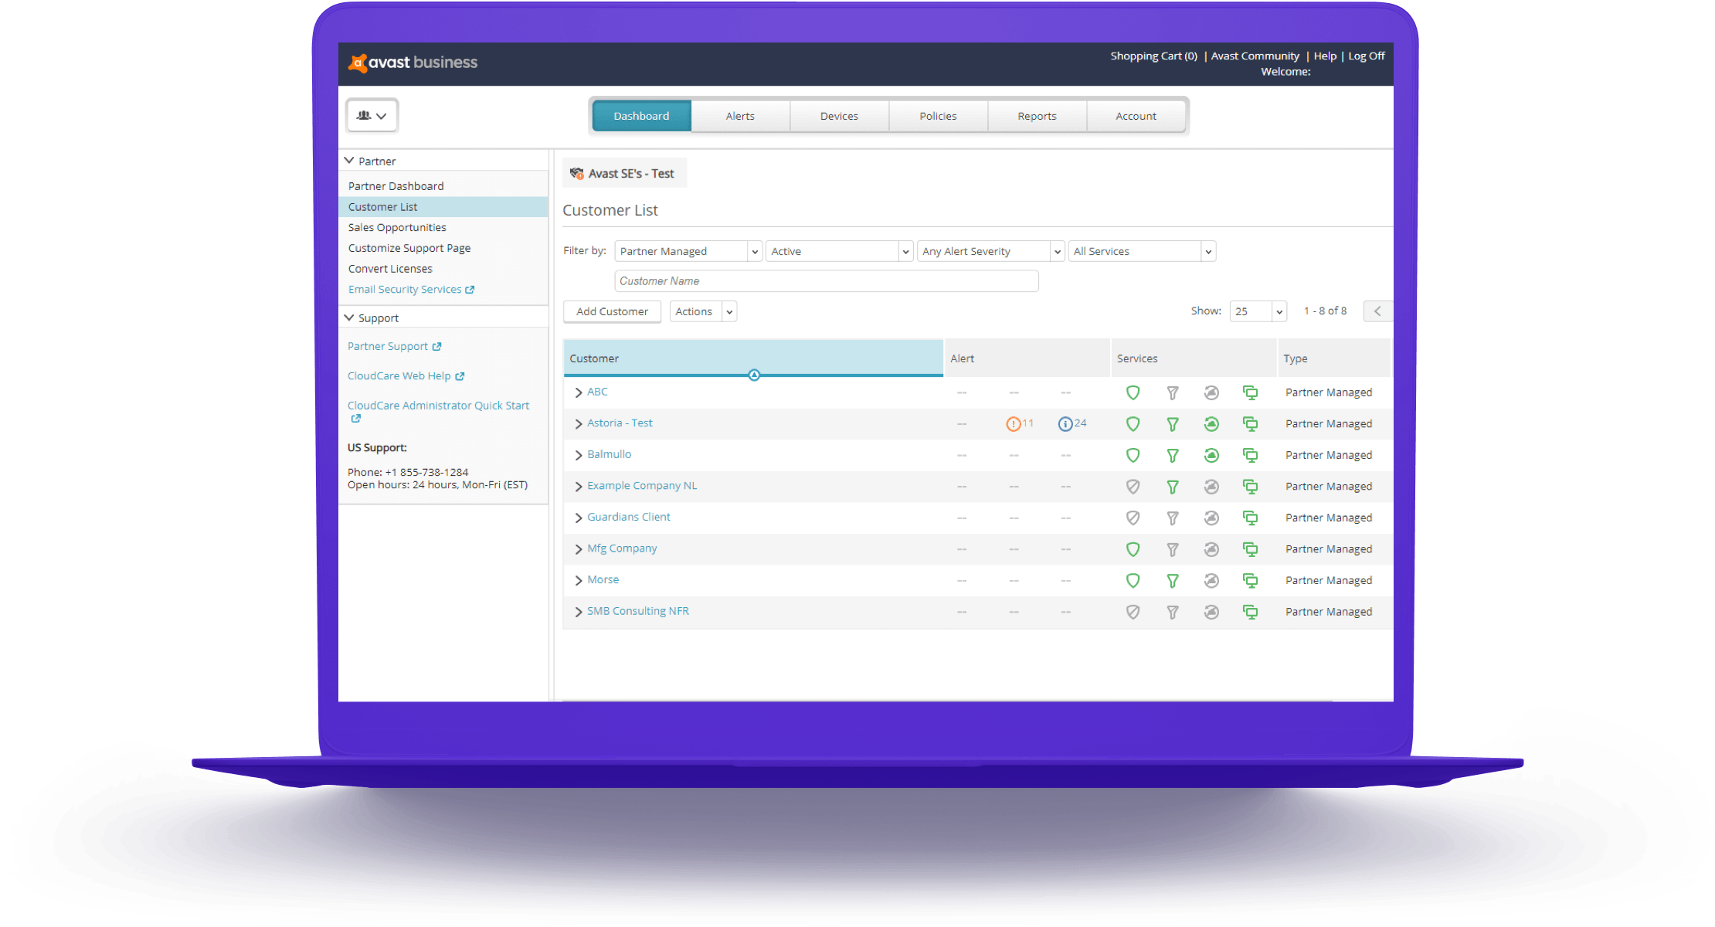
Task: Click the Add Customer button
Action: point(612,311)
